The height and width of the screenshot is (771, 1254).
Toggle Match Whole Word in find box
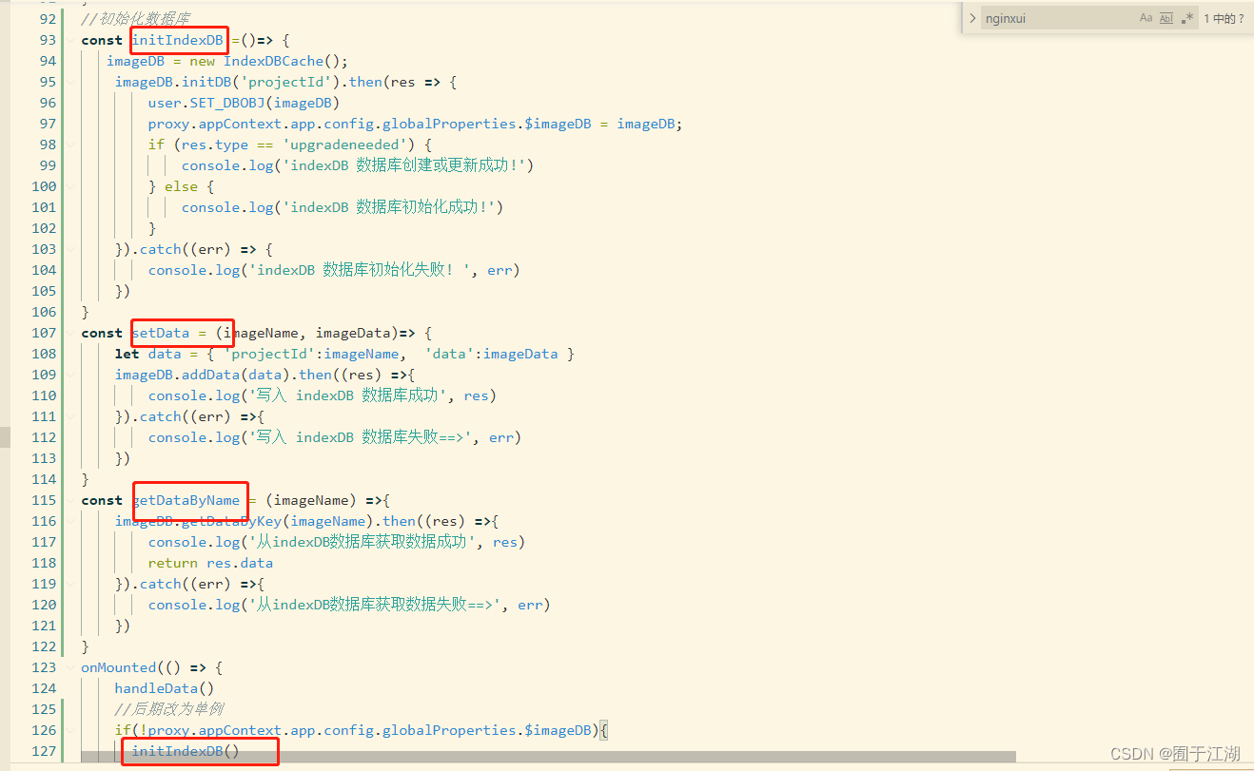[1166, 18]
